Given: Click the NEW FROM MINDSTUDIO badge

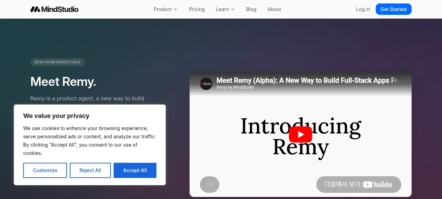Looking at the screenshot, I should pos(57,62).
